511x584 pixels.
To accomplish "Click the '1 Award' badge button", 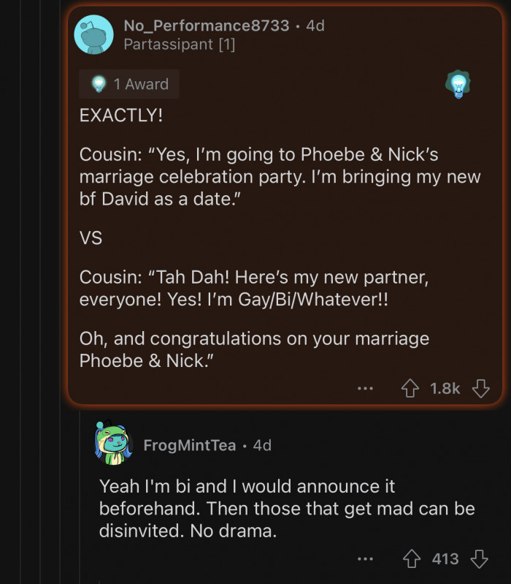I will click(x=130, y=84).
